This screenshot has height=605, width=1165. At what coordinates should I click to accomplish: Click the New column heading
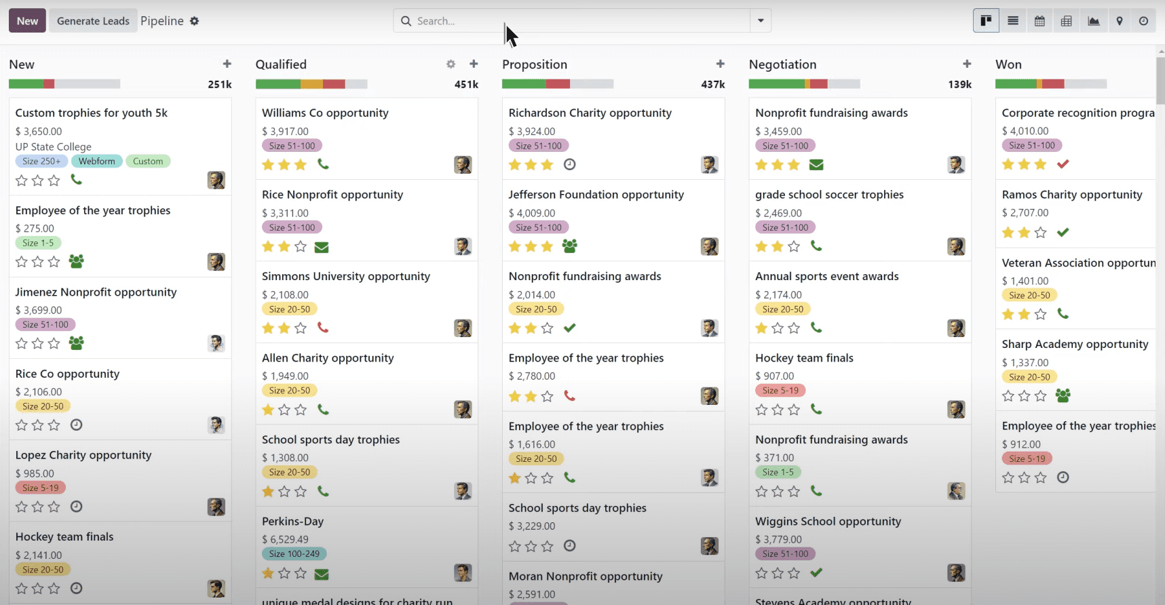(22, 64)
